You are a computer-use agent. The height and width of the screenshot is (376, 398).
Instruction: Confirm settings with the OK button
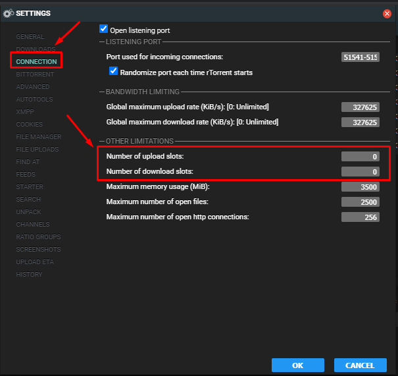[298, 365]
